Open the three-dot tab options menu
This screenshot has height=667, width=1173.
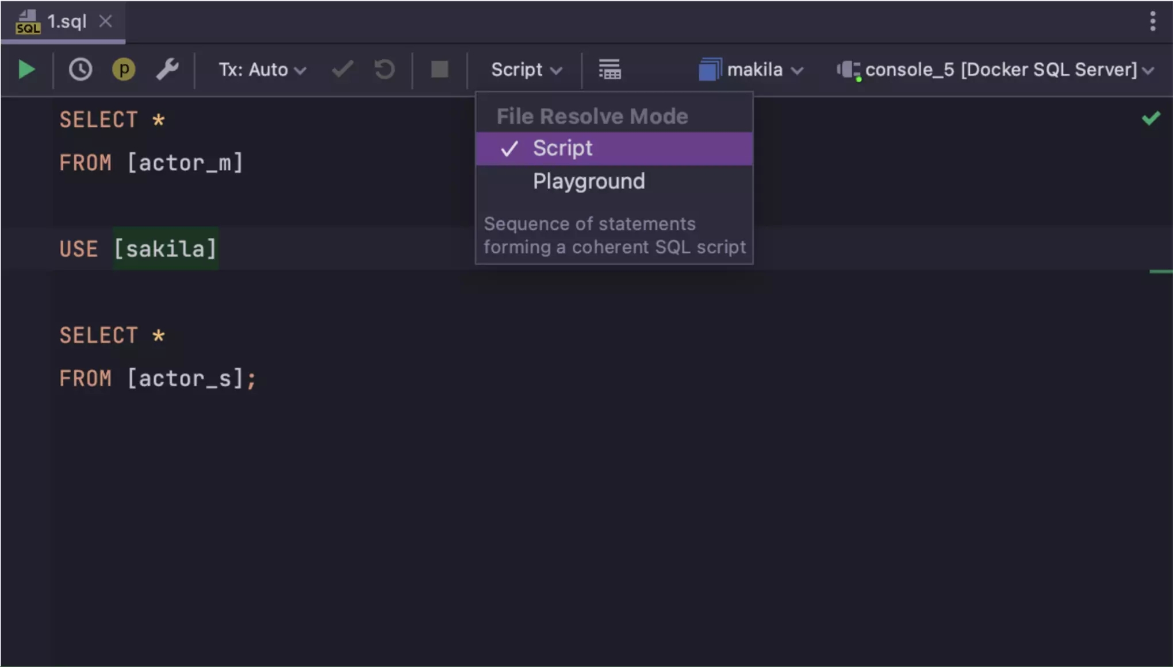(x=1152, y=21)
